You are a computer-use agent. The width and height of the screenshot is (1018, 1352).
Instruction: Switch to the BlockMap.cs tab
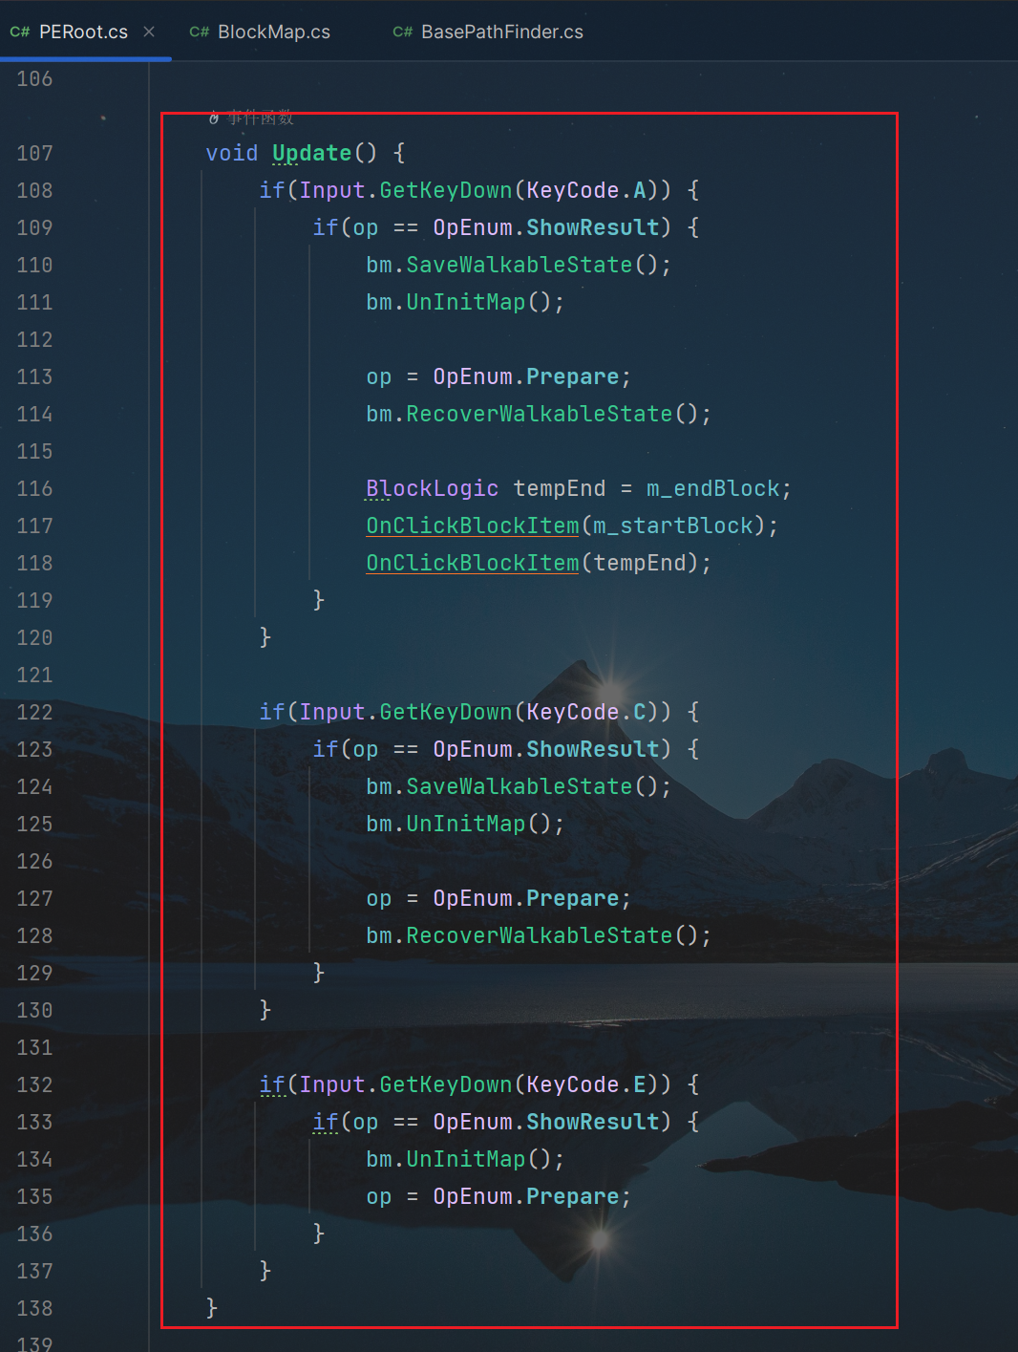(273, 32)
